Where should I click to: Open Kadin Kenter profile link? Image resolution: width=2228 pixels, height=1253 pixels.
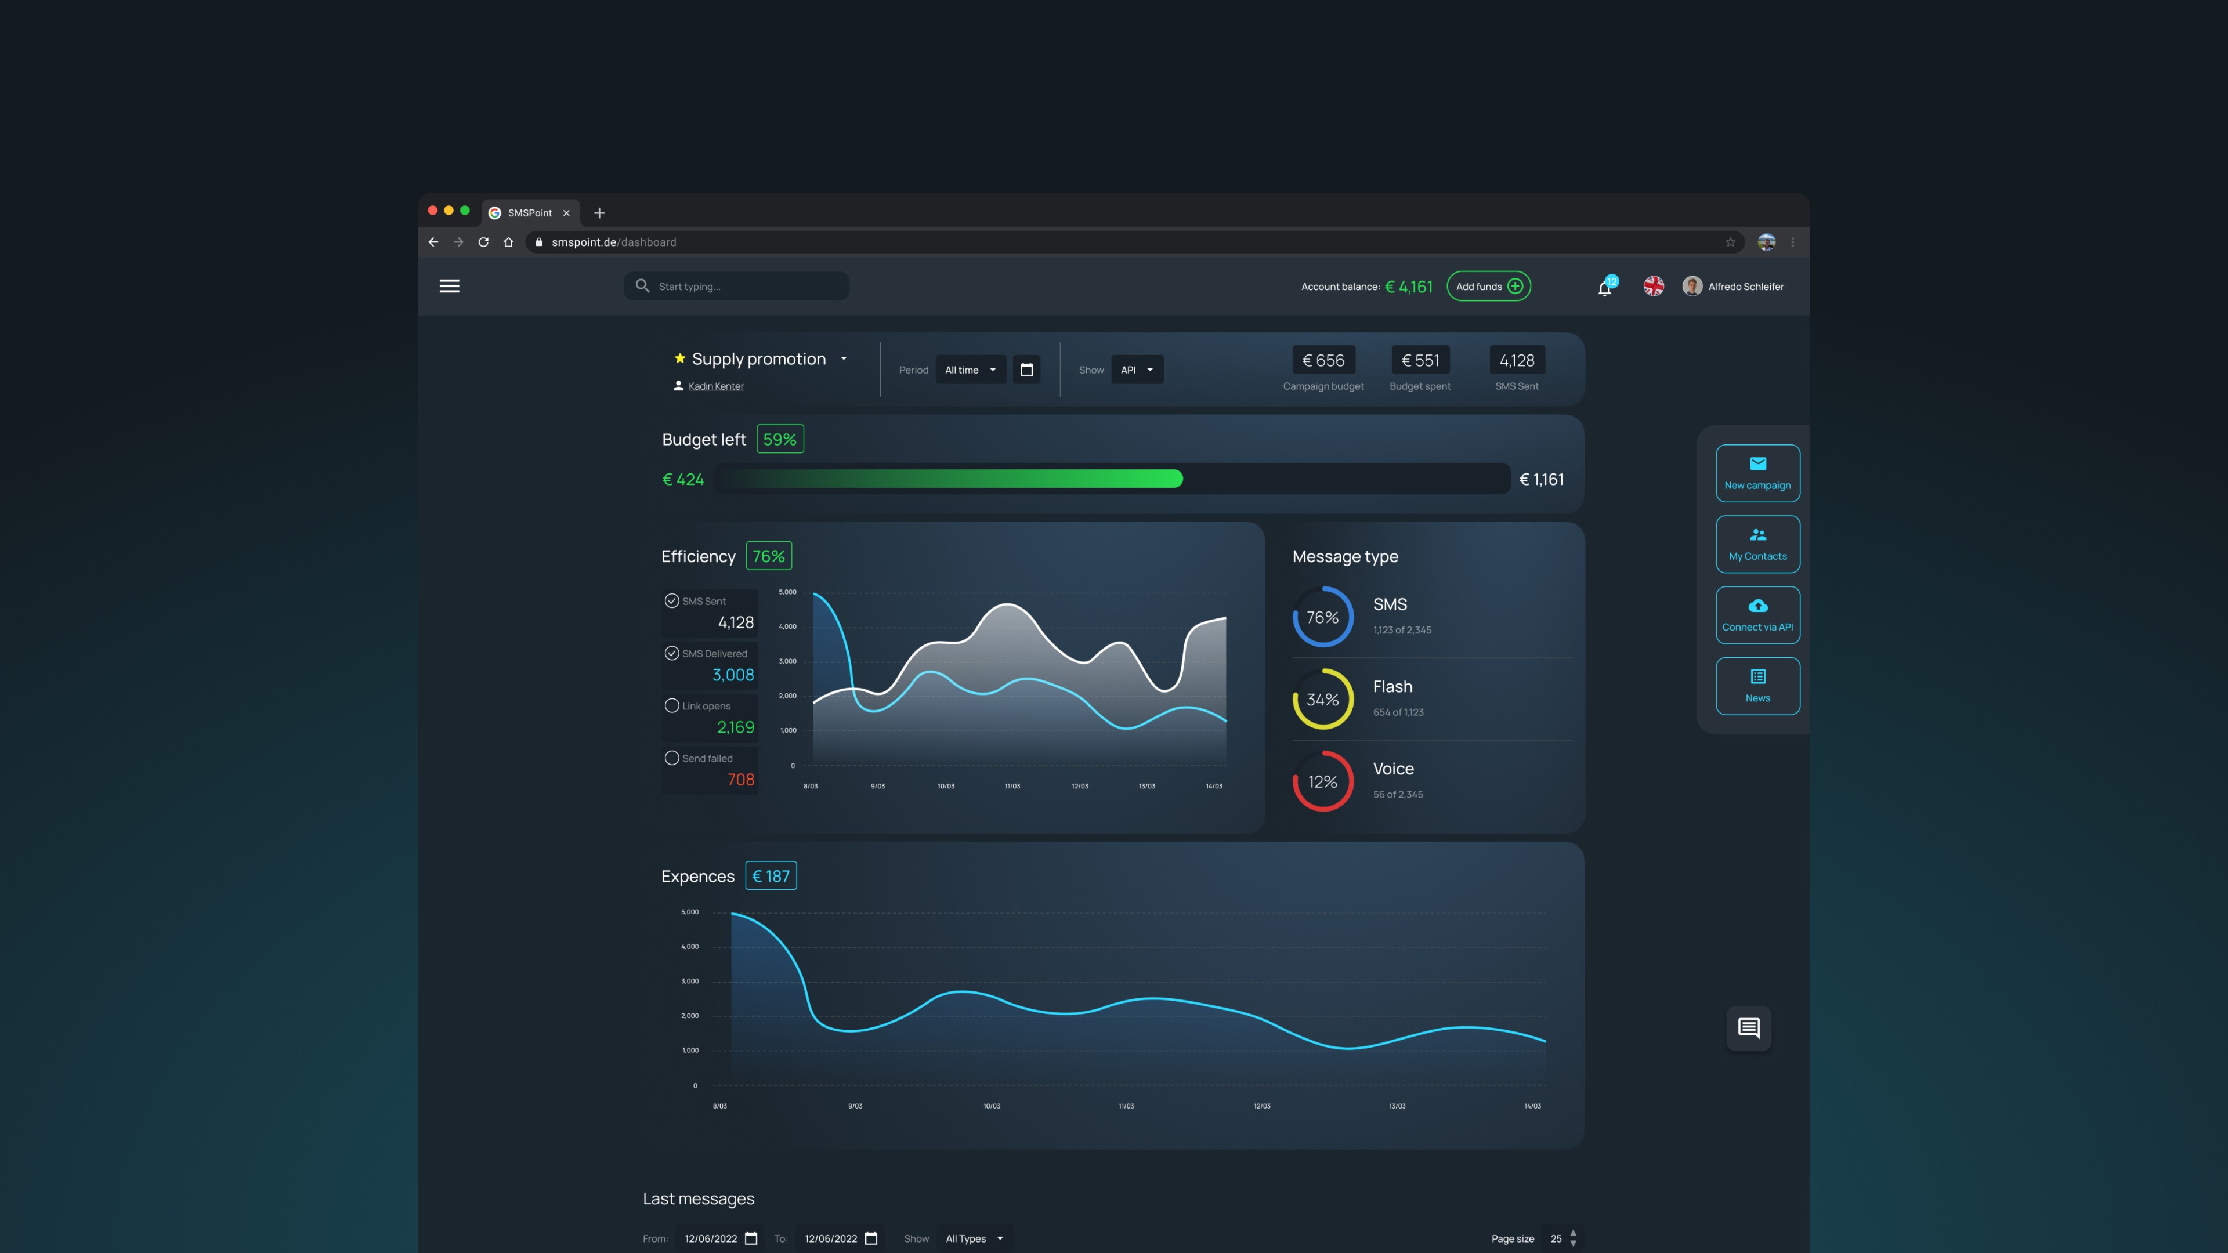(715, 386)
